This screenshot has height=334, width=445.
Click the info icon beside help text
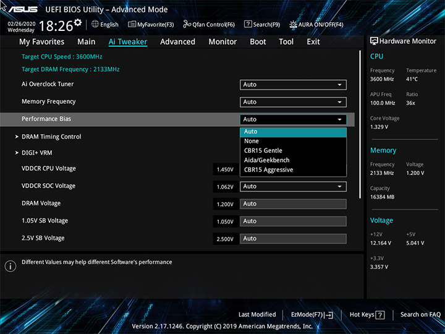(x=11, y=266)
